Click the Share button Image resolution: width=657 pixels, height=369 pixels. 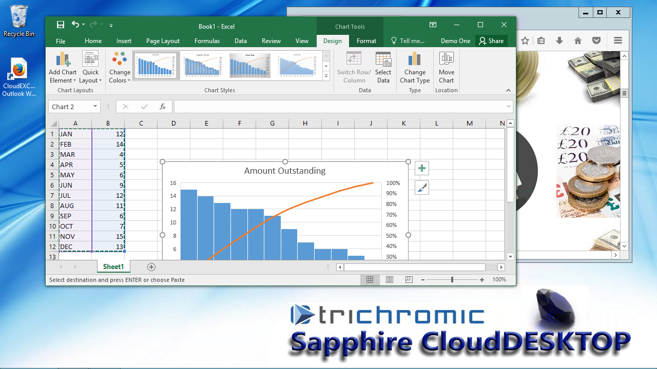tap(491, 41)
